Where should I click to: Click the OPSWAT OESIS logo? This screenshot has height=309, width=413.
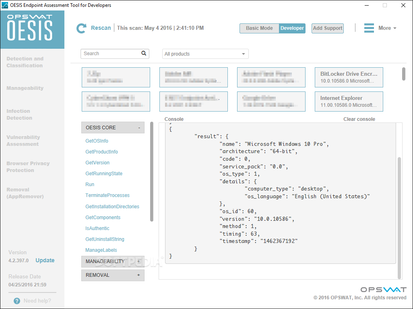(x=32, y=29)
